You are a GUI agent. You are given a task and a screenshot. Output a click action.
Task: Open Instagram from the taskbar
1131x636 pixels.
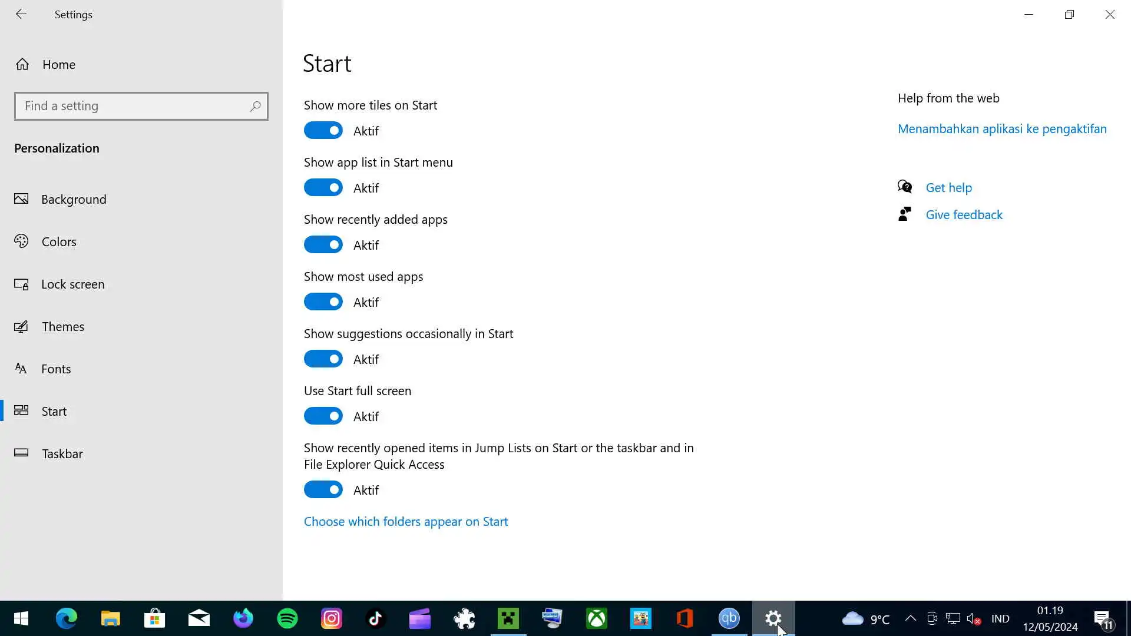pyautogui.click(x=331, y=618)
